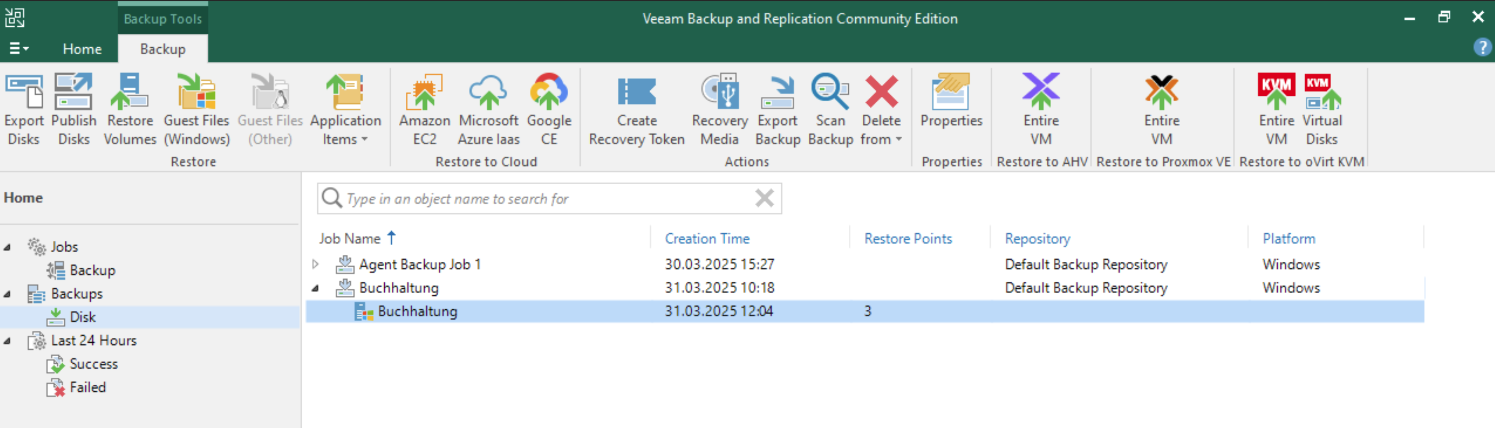Open Jobs in the navigation tree
Screen dimensions: 1495x428
coord(64,247)
